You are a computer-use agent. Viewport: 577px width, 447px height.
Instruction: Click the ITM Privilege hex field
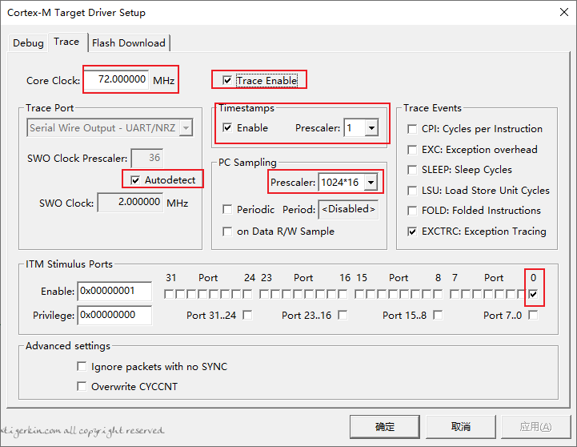pos(114,315)
